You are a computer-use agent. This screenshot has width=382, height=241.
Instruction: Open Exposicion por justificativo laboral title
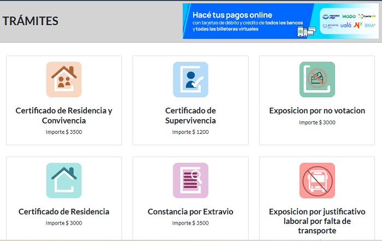pos(317,221)
